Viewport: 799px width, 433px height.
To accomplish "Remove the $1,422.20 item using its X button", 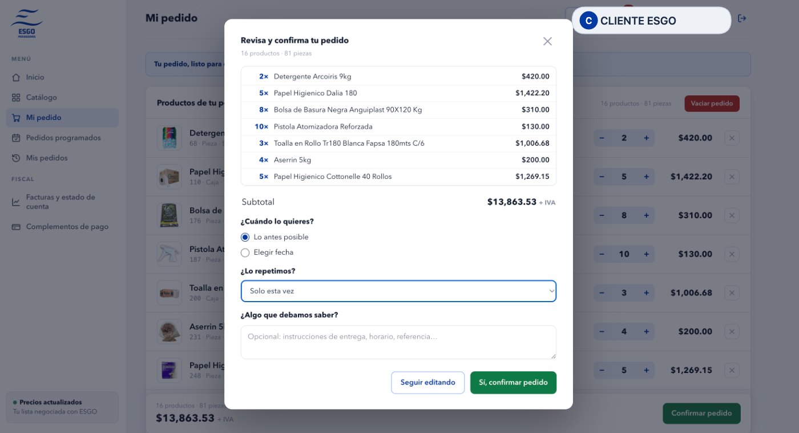I will coord(732,177).
